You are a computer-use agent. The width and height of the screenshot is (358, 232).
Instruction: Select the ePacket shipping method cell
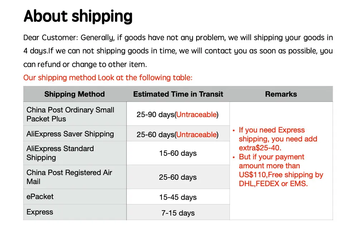tap(40, 197)
